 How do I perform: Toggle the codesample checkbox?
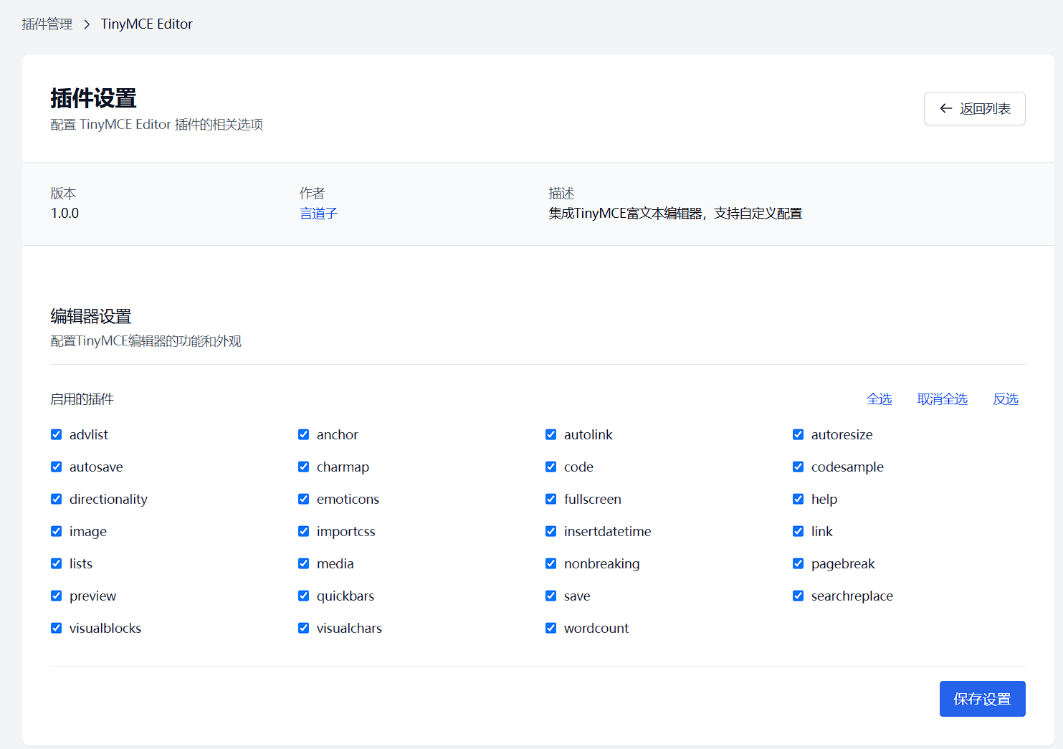(x=799, y=467)
